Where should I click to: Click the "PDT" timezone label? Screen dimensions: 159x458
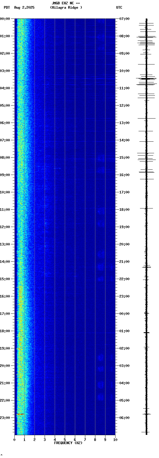click(x=7, y=8)
